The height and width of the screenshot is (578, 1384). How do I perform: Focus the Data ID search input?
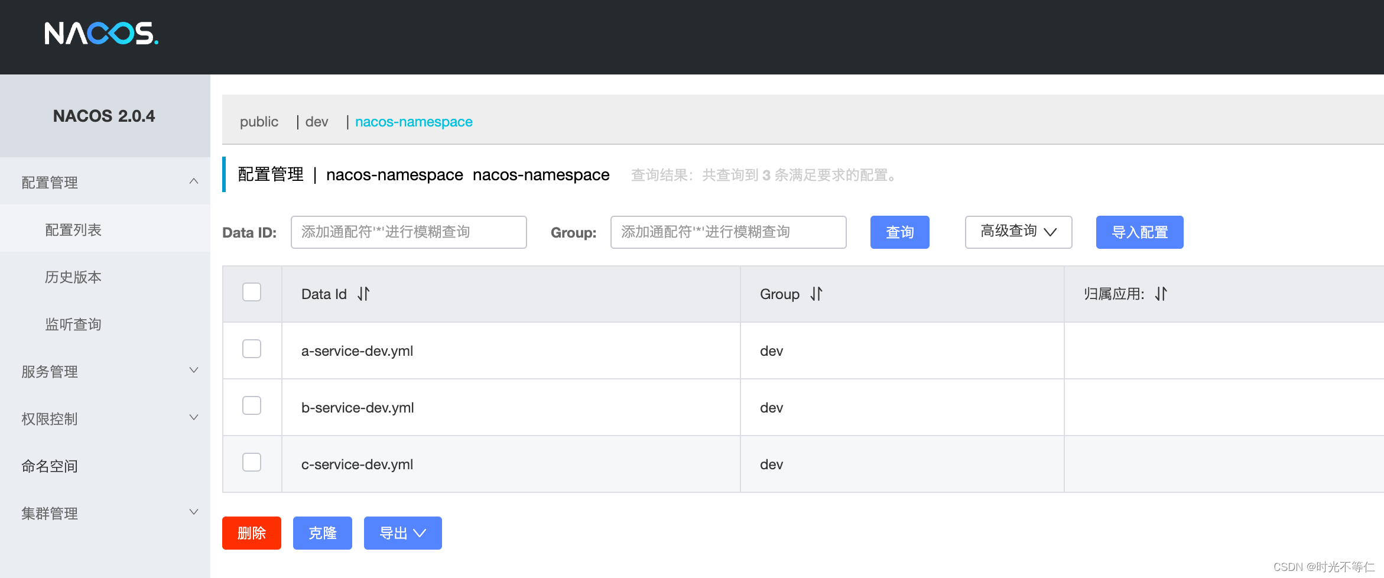(x=408, y=232)
